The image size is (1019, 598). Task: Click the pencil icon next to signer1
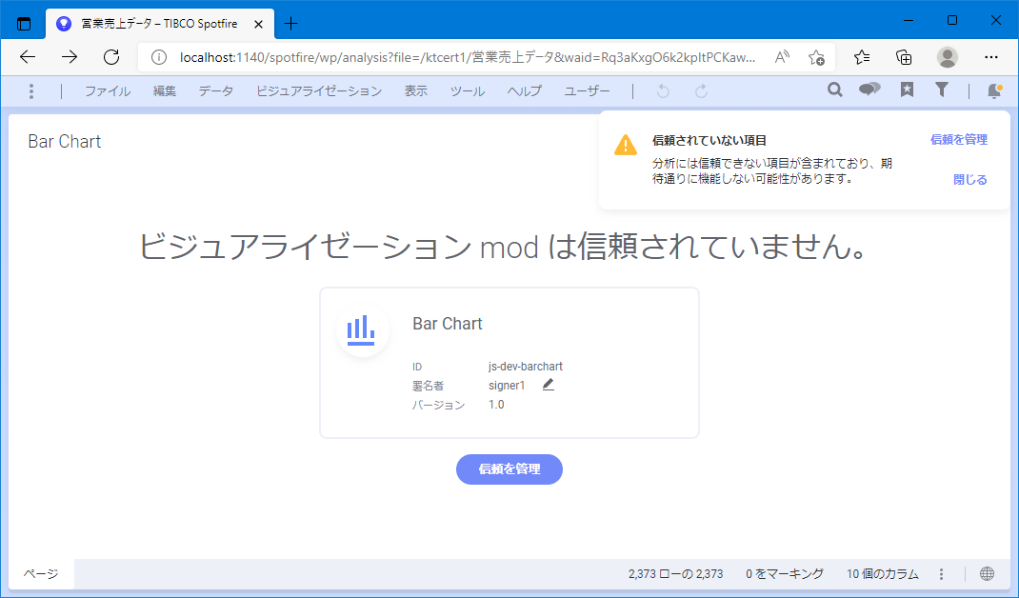pyautogui.click(x=549, y=385)
